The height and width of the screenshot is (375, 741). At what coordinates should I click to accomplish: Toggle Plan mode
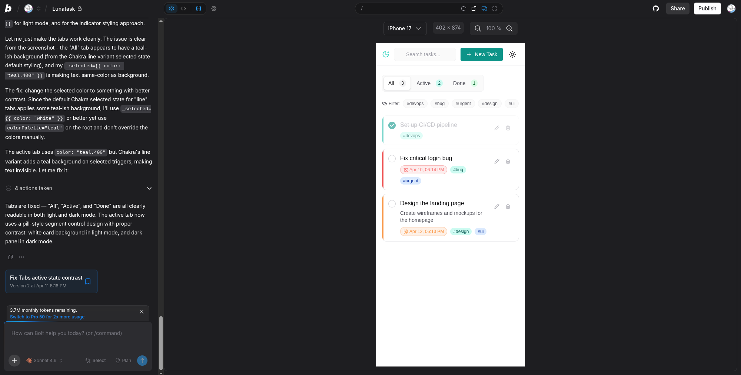click(123, 361)
